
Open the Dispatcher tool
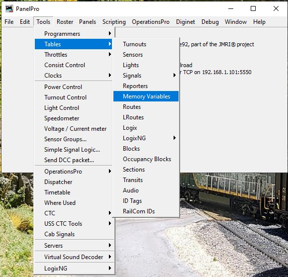click(x=74, y=182)
